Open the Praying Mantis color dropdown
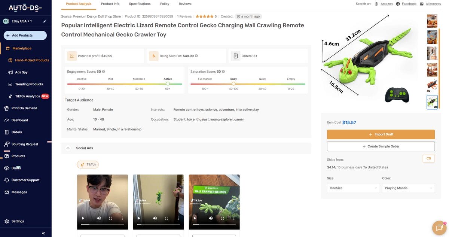The height and width of the screenshot is (237, 449). (x=409, y=188)
